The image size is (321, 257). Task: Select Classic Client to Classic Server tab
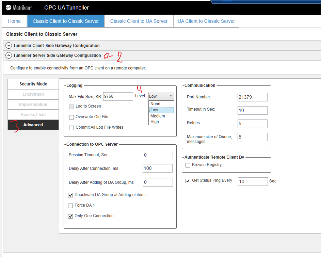pos(66,21)
